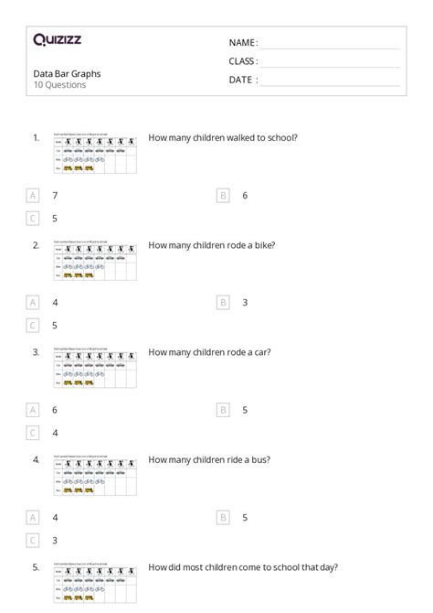Click the Quizizz logo
433x613 pixels.
(58, 39)
